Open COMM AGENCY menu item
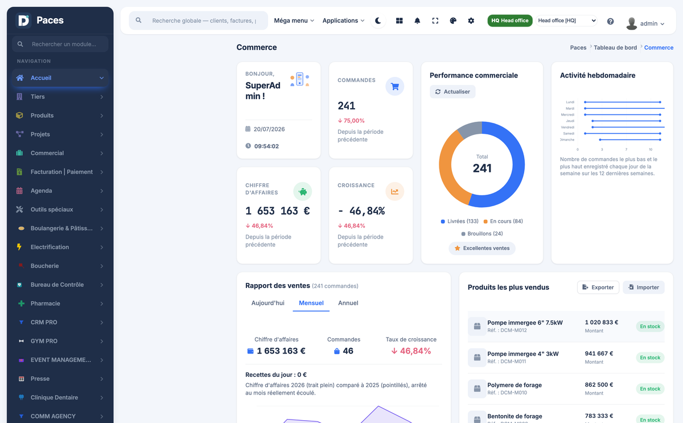 pos(60,416)
